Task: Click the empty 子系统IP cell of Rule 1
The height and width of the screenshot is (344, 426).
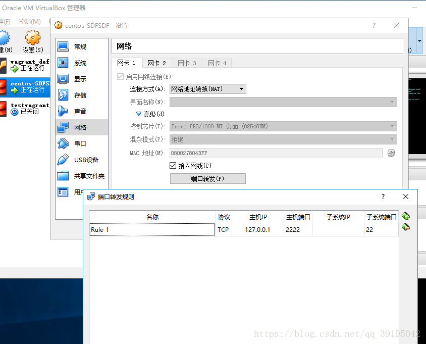Action: coord(338,229)
